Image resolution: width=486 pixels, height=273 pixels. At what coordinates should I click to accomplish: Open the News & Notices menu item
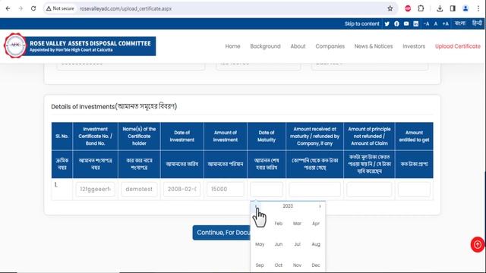(374, 46)
